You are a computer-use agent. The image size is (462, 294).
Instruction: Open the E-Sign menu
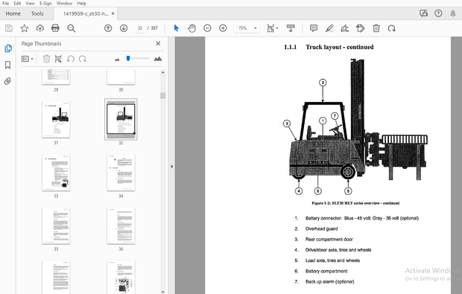pos(45,3)
